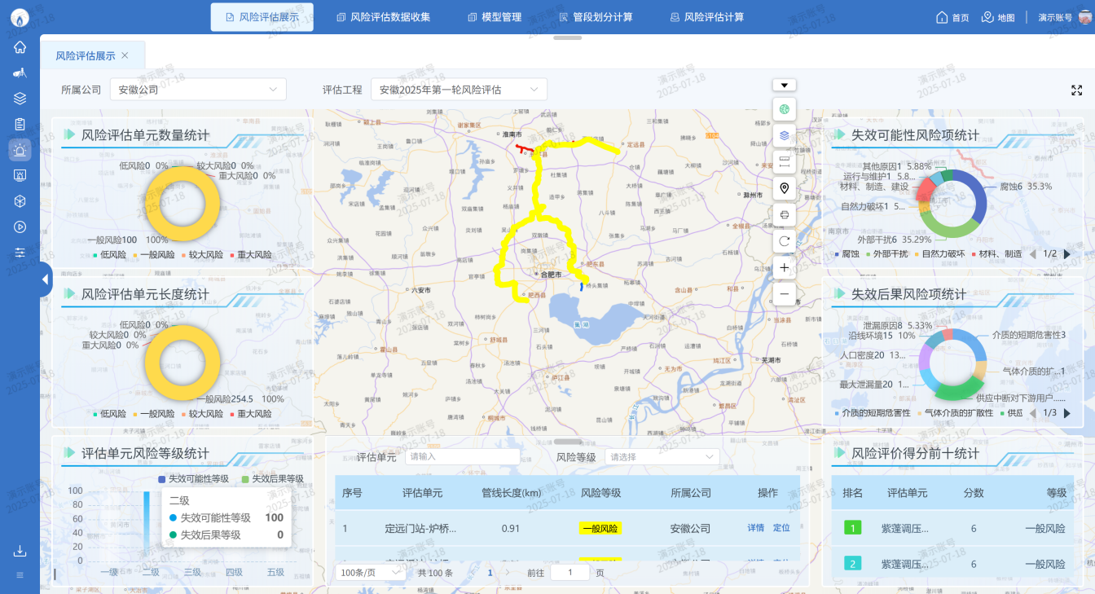The width and height of the screenshot is (1095, 594).
Task: Click 首页 in the top right
Action: point(952,17)
